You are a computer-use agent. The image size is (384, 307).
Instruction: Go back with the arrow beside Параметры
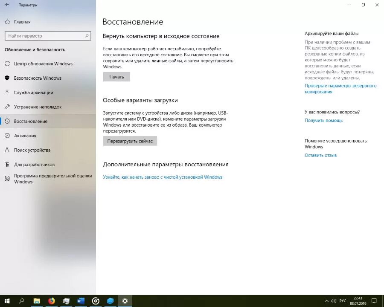(x=7, y=5)
